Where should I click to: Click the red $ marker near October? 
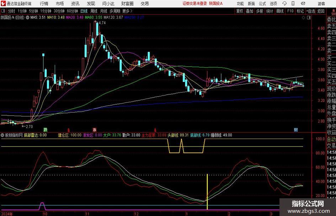click(x=69, y=130)
